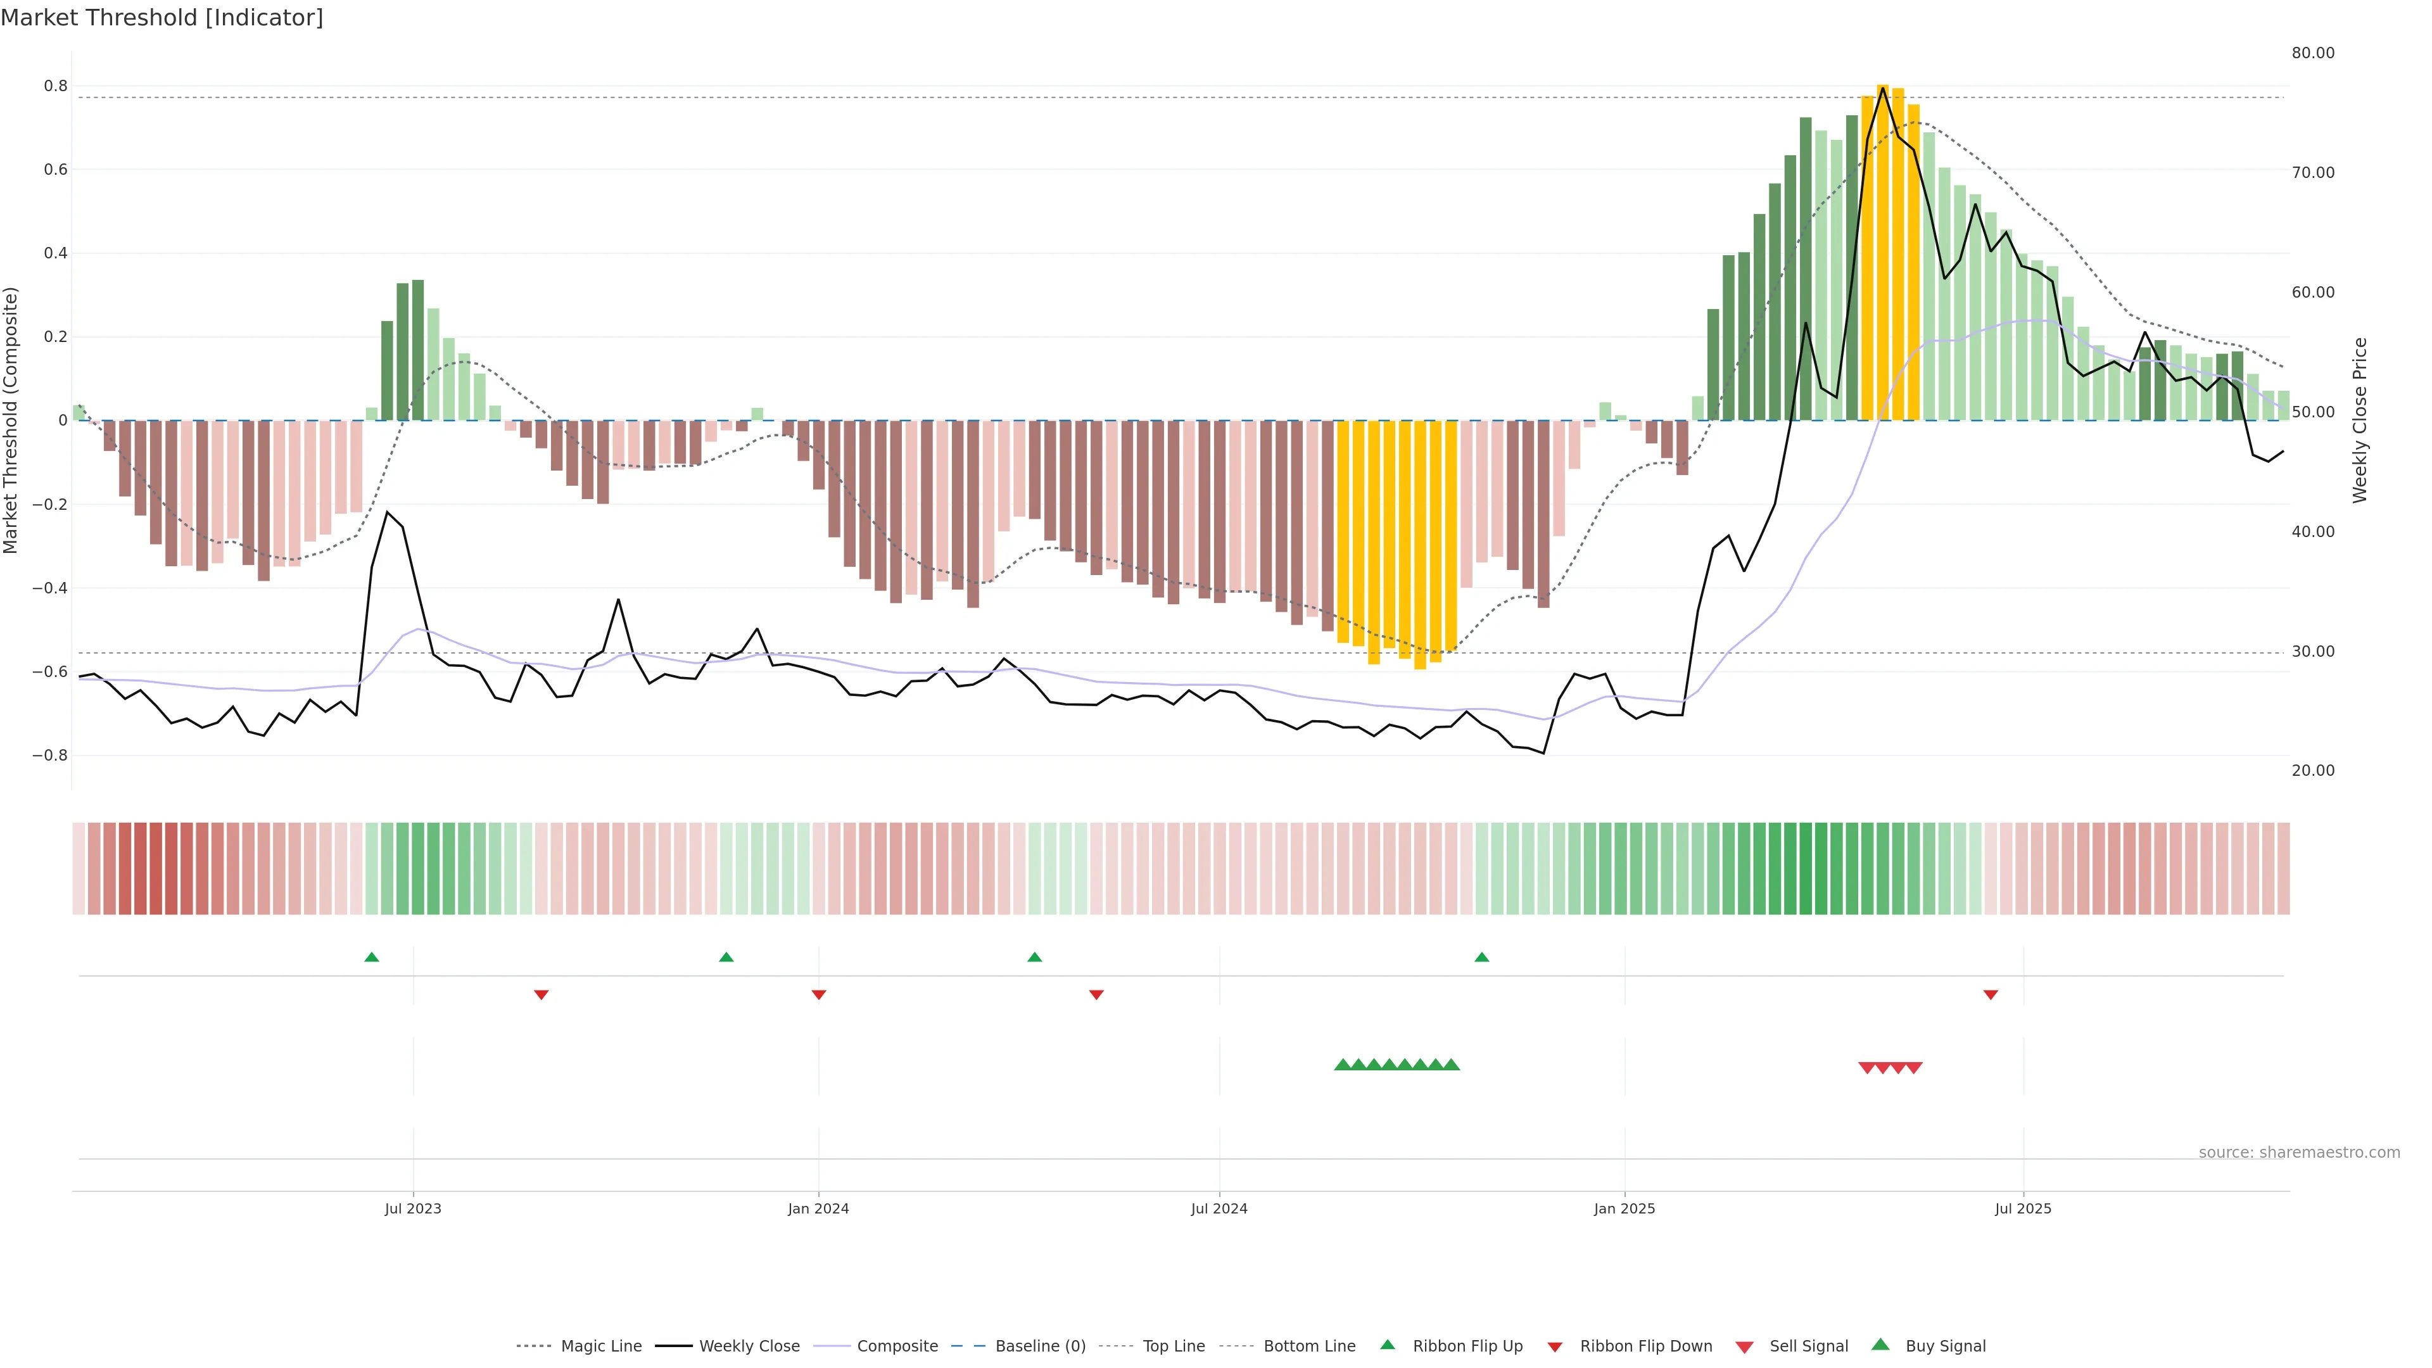The height and width of the screenshot is (1368, 2432).
Task: Click the Ribbon Flip Up legend triangle
Action: 1387,1345
